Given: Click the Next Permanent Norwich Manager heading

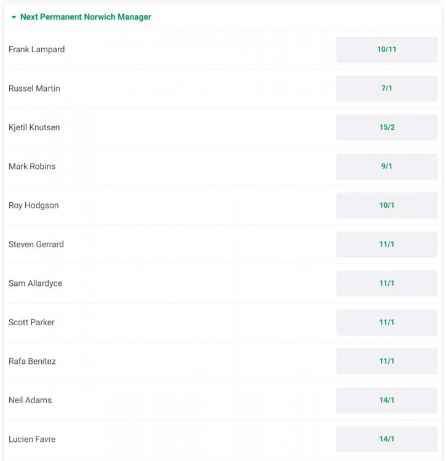Looking at the screenshot, I should click(x=86, y=17).
